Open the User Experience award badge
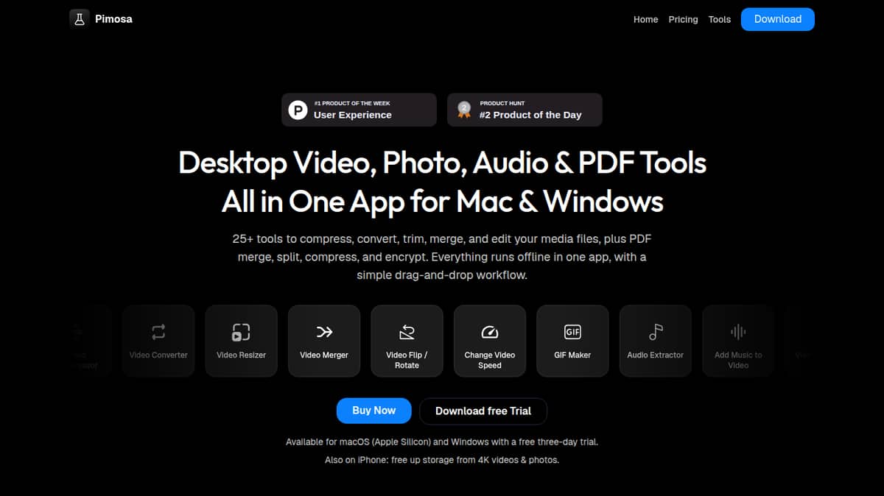 pos(359,110)
